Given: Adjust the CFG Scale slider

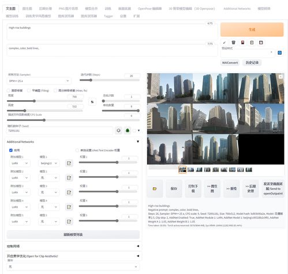Looking at the screenshot, I should 73,120.
